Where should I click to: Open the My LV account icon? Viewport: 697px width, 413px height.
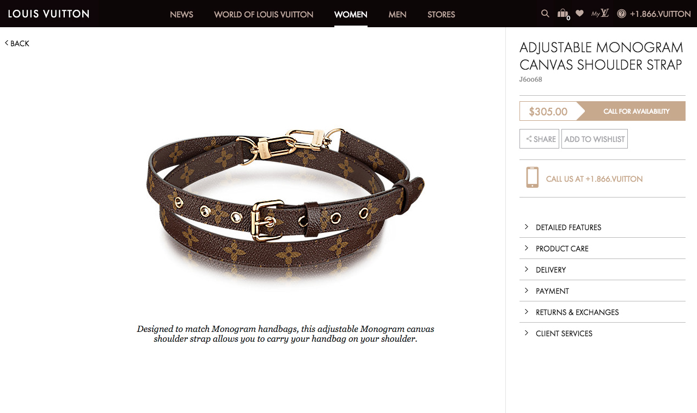[600, 14]
